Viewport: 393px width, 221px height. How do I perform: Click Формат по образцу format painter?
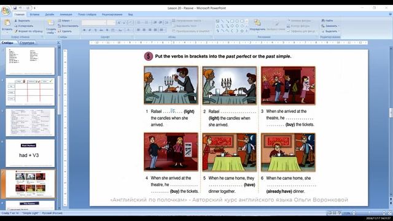[x=28, y=31]
